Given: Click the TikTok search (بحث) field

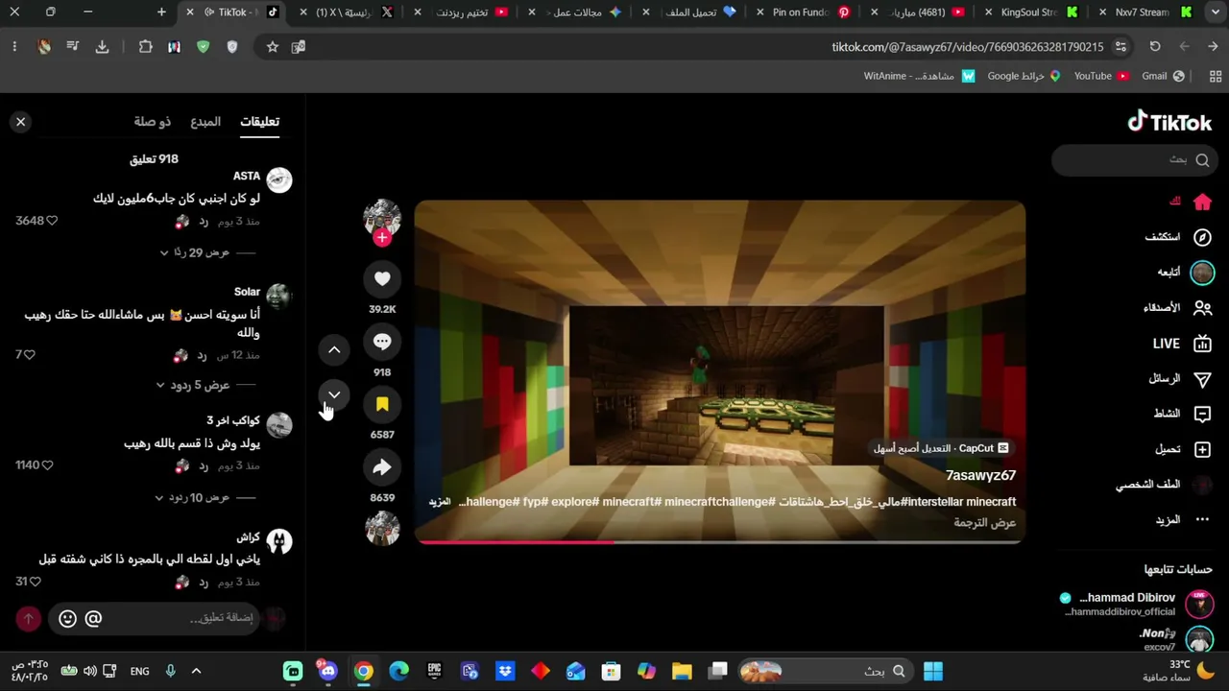Looking at the screenshot, I should pos(1135,160).
